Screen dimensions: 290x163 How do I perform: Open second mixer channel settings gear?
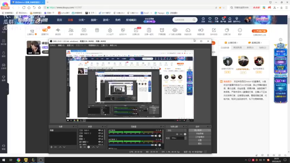159,145
